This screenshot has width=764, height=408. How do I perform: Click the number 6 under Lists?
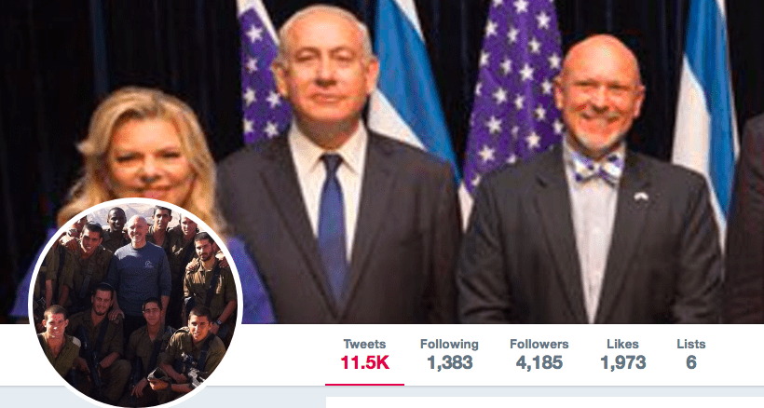(691, 363)
